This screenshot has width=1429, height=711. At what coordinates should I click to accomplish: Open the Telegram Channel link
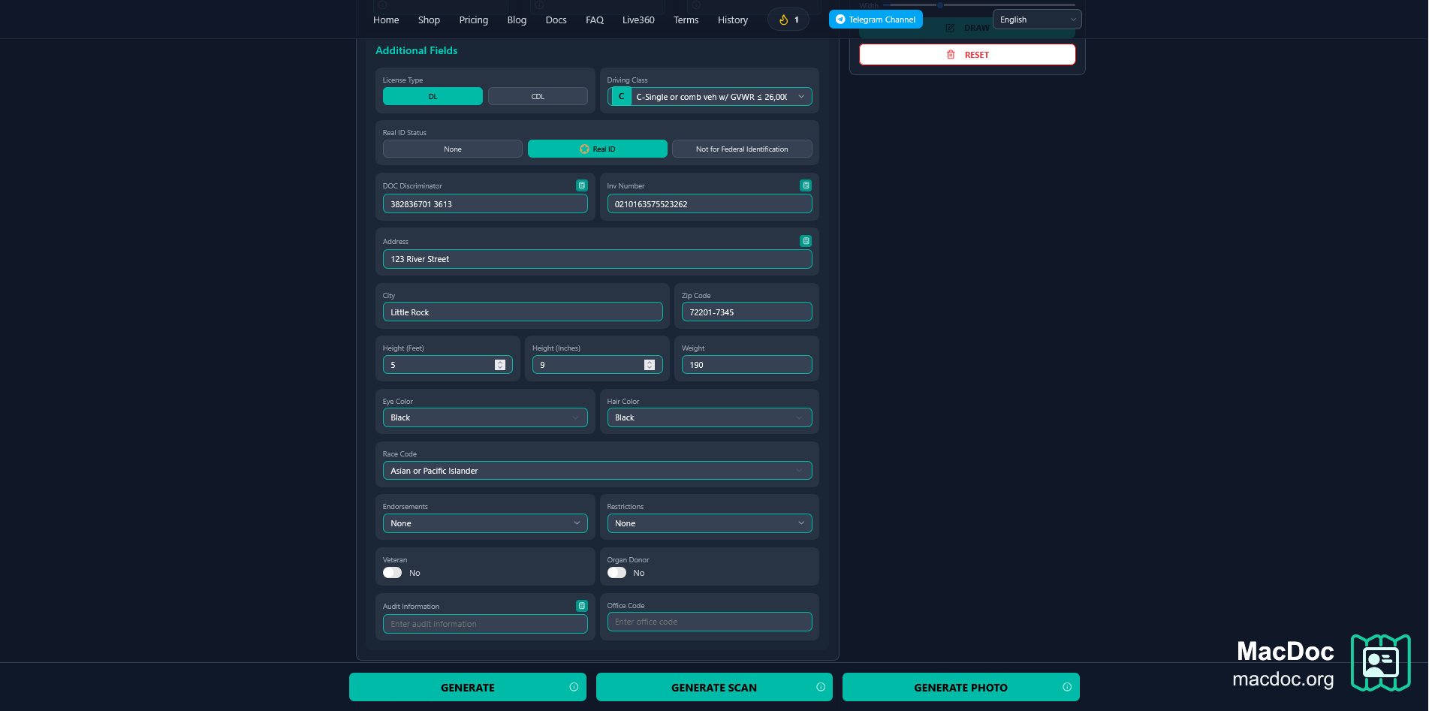pos(876,20)
